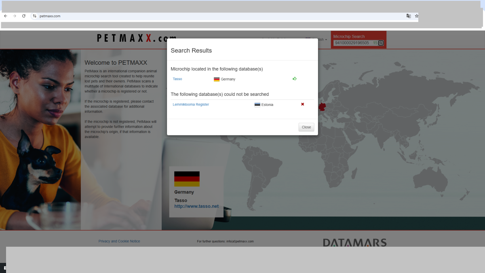Viewport: 485px width, 273px height.
Task: Bookmark this page with the star icon
Action: (x=417, y=16)
